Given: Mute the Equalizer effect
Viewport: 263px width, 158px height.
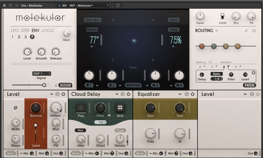Looking at the screenshot, I should [x=140, y=153].
